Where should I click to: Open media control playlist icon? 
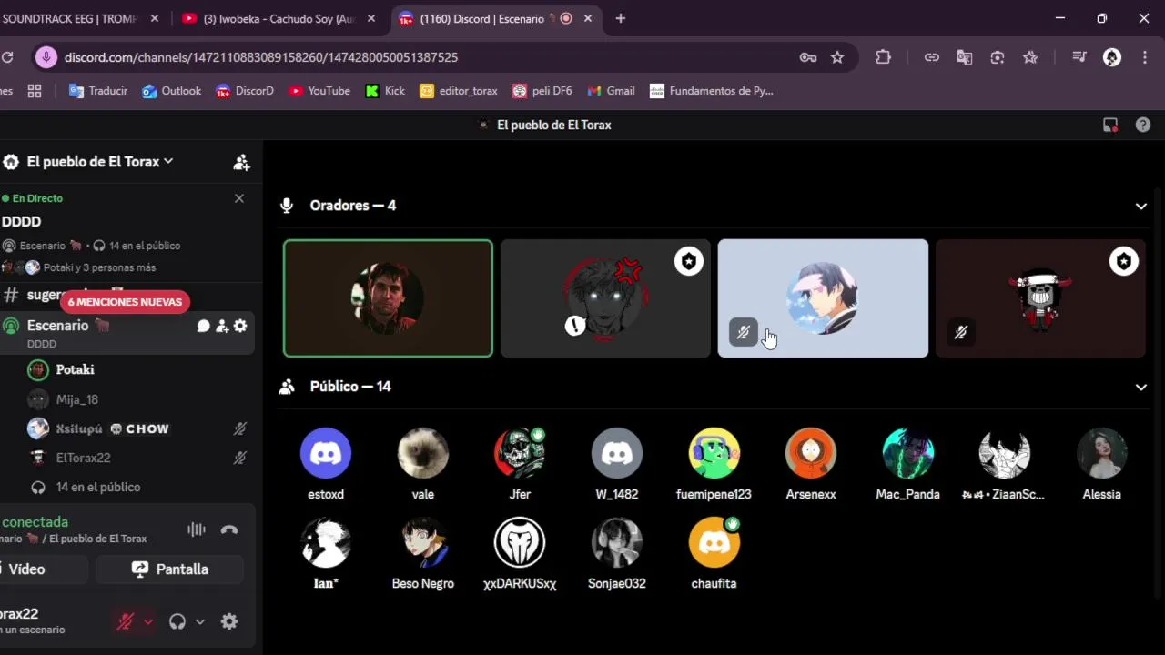coord(1079,57)
